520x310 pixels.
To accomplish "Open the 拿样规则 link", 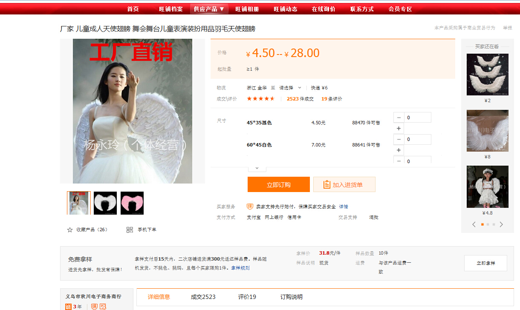I will 240,268.
